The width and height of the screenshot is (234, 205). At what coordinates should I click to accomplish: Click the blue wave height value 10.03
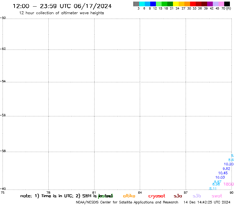point(220,177)
